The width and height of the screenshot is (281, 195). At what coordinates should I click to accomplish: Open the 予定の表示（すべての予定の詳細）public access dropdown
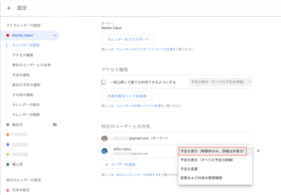[x=220, y=82]
